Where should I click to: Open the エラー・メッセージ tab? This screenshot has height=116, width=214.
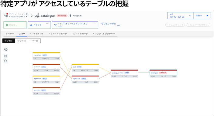coord(57,34)
